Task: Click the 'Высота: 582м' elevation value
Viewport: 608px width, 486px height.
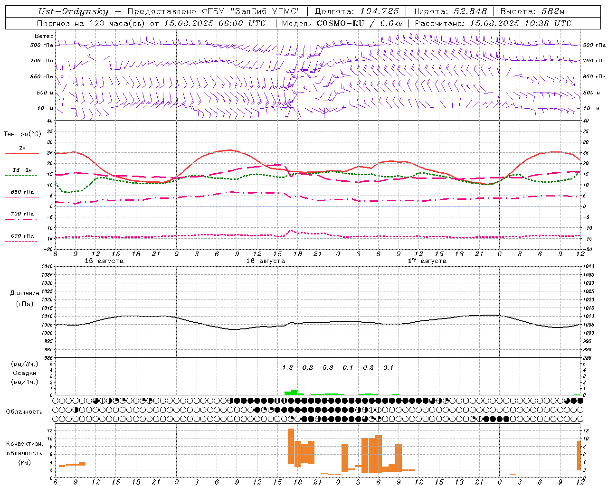Action: coord(532,11)
